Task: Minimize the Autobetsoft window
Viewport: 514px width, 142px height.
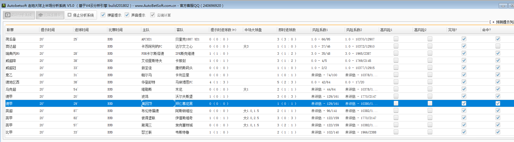Action: coord(503,5)
